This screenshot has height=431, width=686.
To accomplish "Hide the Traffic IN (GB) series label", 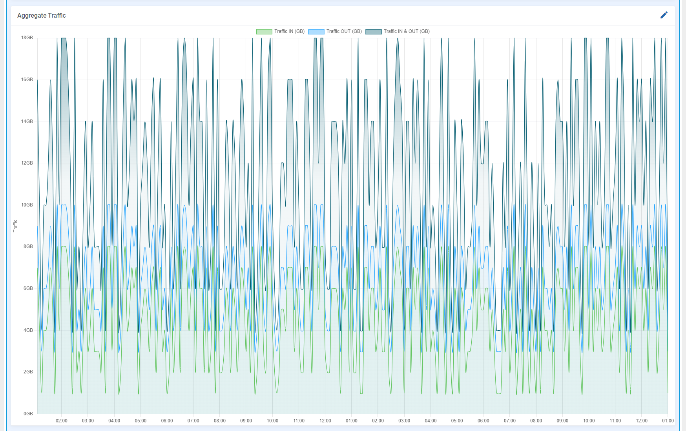I will [289, 31].
